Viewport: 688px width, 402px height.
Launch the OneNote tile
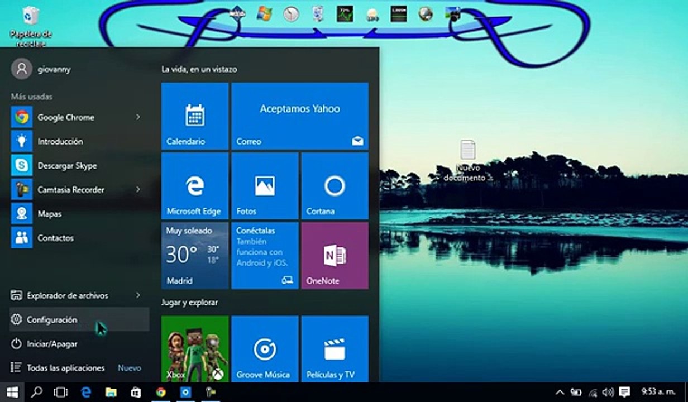click(335, 256)
